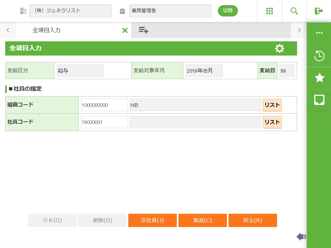Click the 取消(C) button
The height and width of the screenshot is (248, 331).
202,220
